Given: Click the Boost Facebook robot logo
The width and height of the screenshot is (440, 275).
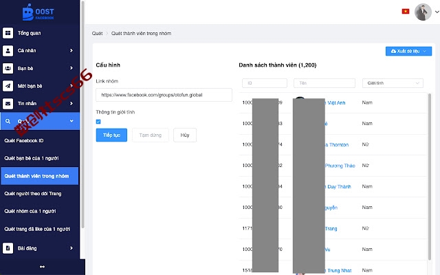Looking at the screenshot, I should point(38,12).
